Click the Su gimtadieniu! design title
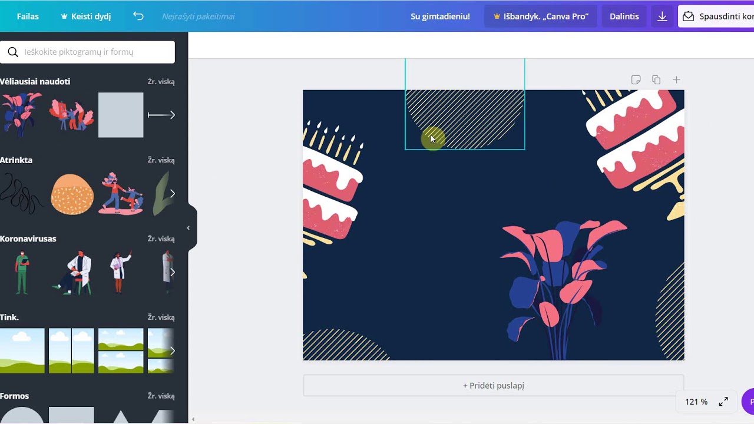754x424 pixels. (x=440, y=16)
